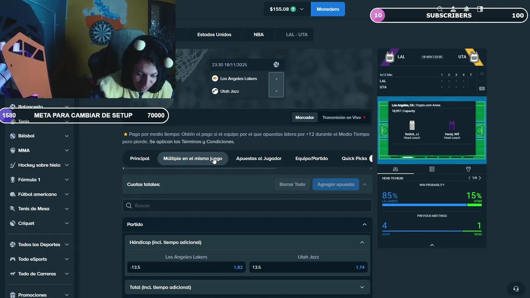Image resolution: width=530 pixels, height=298 pixels.
Task: Click the Agregar apuesta button
Action: [x=336, y=184]
